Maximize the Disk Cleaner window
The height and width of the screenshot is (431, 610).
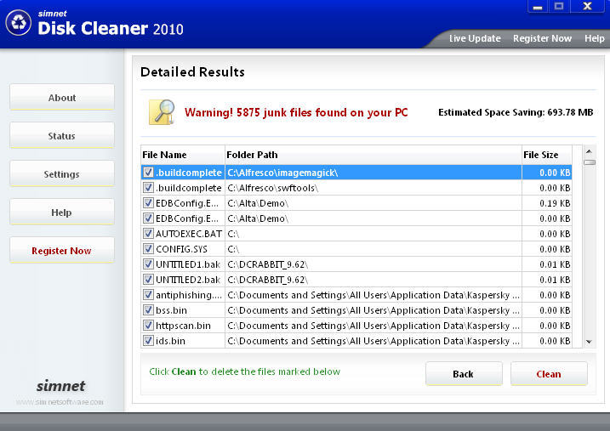click(x=559, y=6)
